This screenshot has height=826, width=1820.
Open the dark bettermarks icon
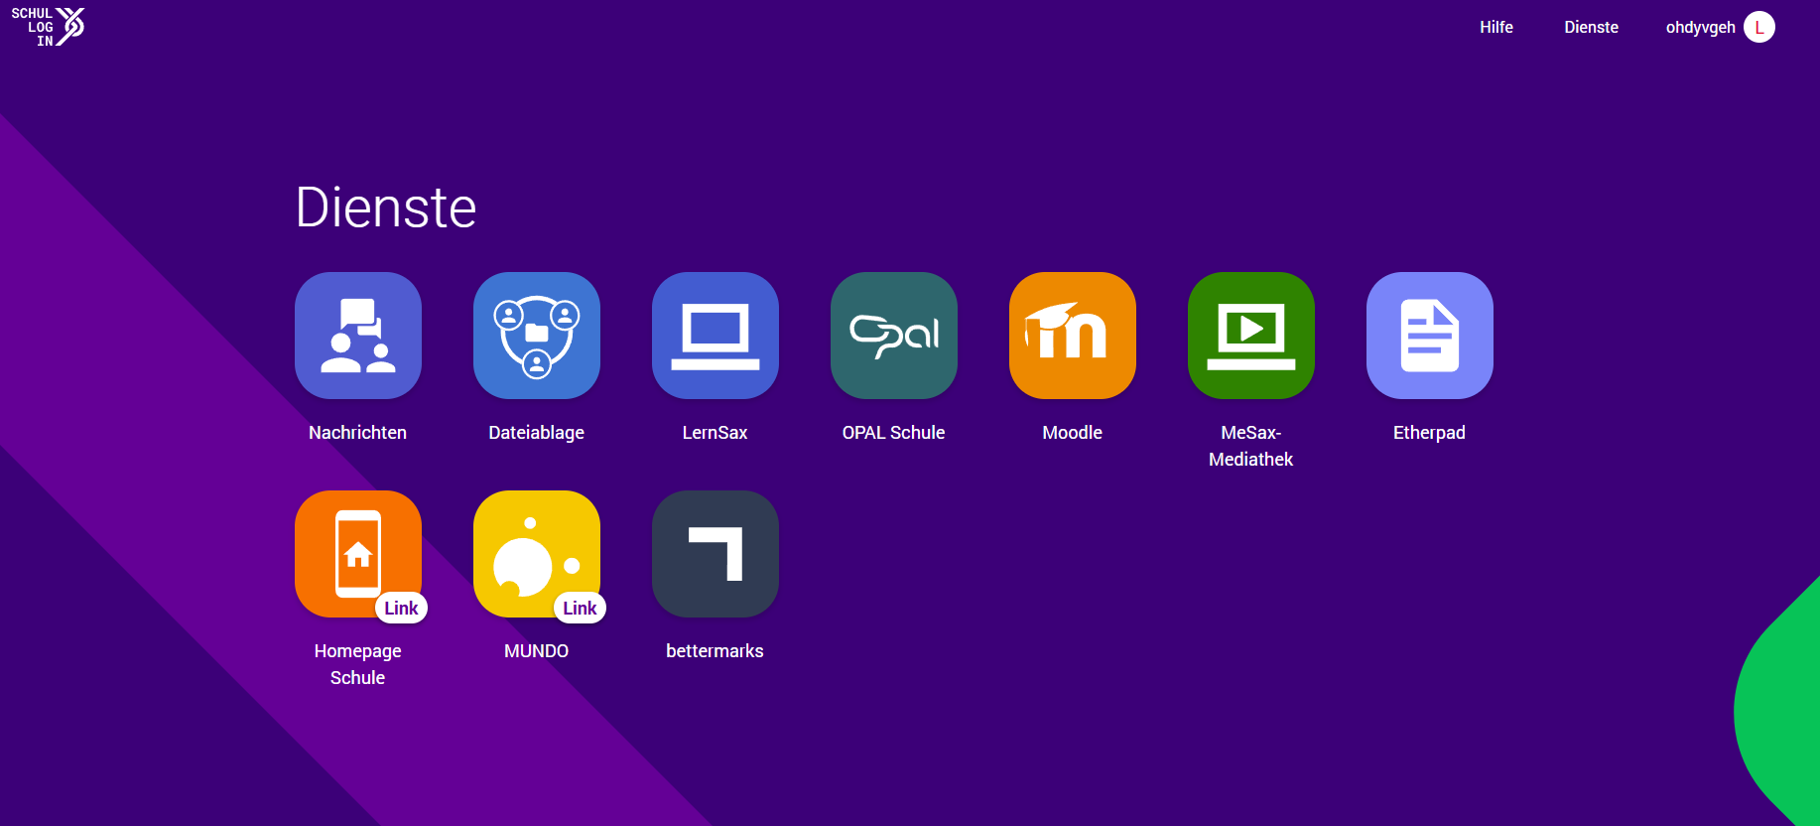click(715, 554)
